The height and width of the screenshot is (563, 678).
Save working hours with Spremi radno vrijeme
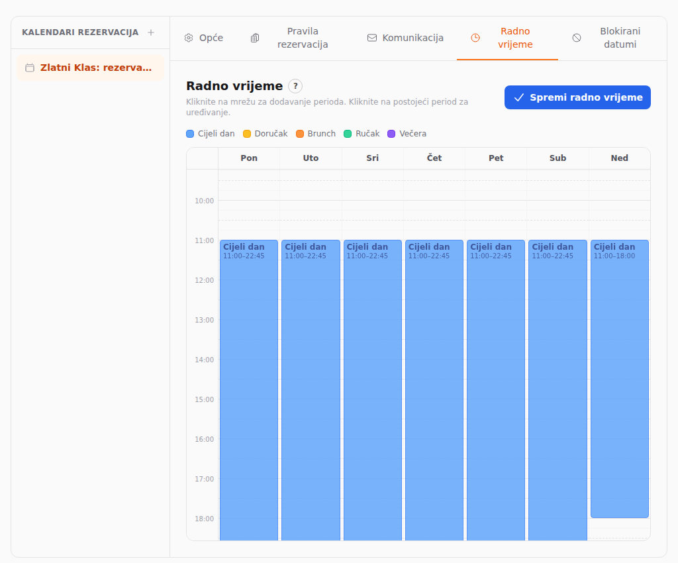577,97
